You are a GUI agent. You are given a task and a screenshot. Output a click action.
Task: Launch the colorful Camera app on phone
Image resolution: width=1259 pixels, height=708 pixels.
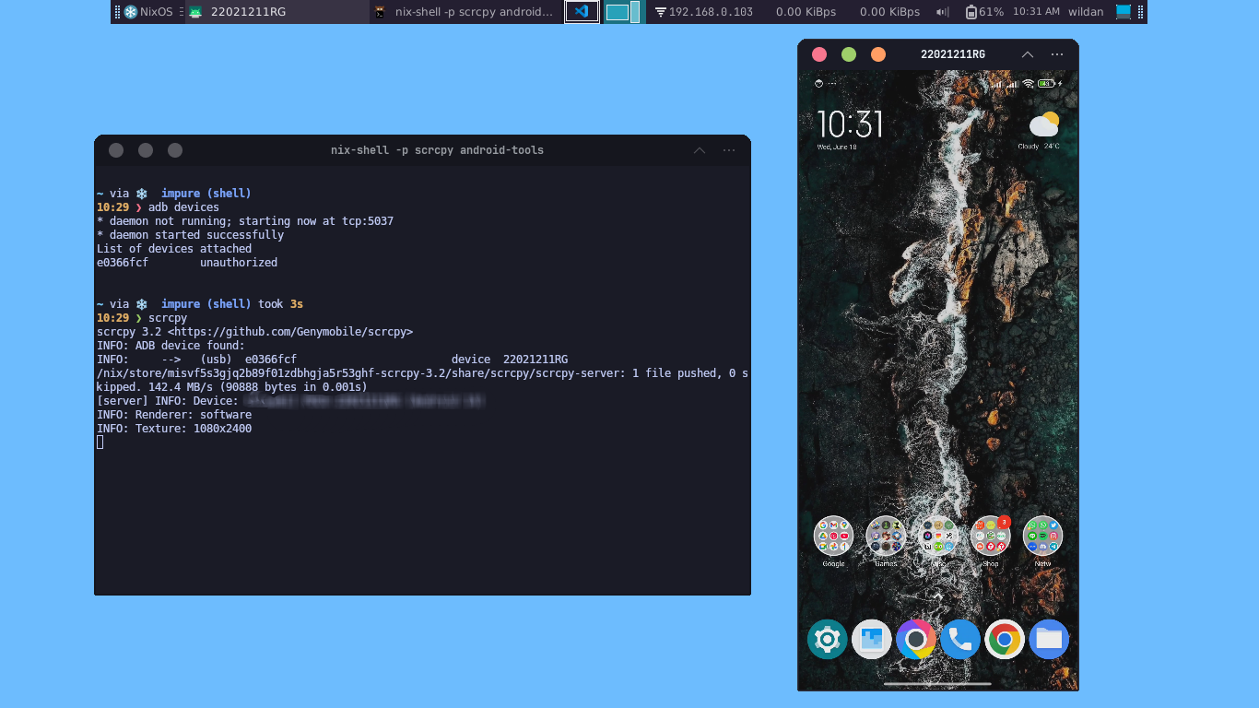915,639
